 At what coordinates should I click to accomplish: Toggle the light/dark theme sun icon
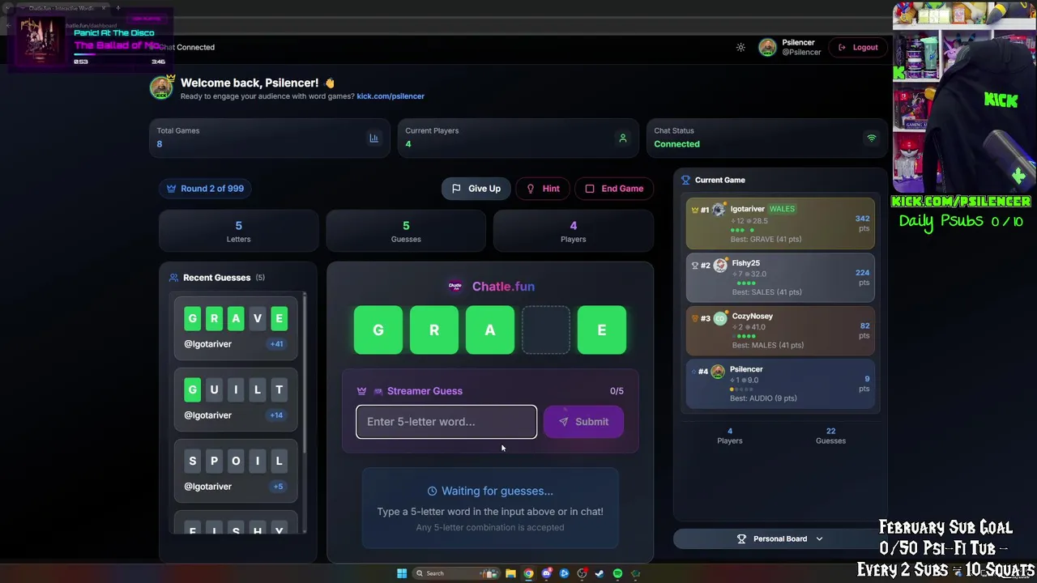[x=740, y=47]
